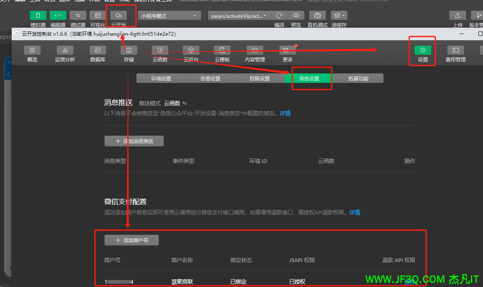This screenshot has height=287, width=483.
Task: Expand the 清缓存 dropdown arrow
Action: click(x=344, y=15)
